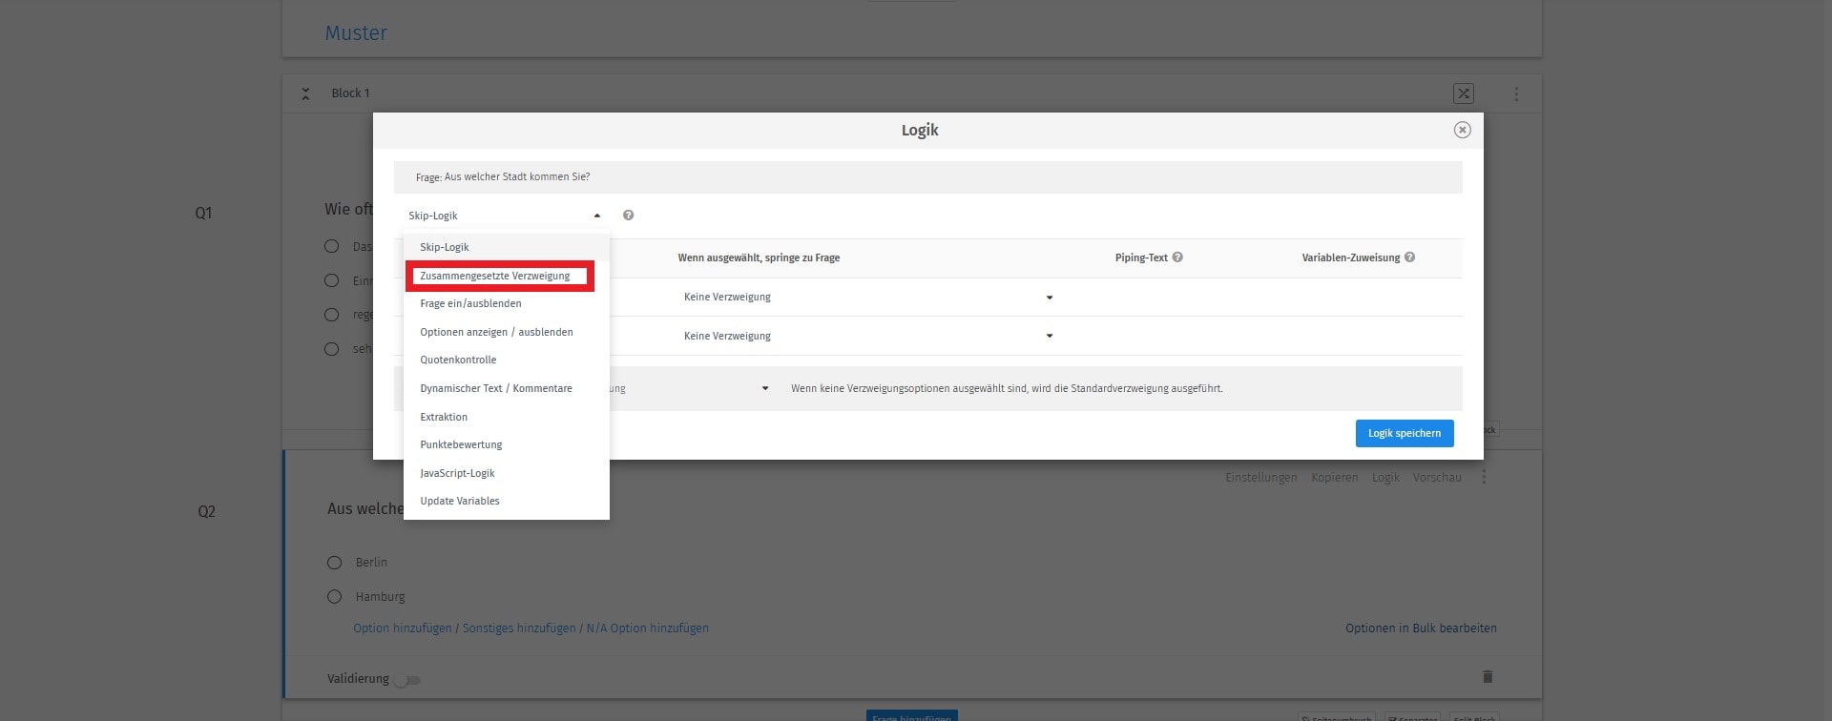Viewport: 1832px width, 721px height.
Task: Click the Q2 question number label
Action: click(x=206, y=512)
